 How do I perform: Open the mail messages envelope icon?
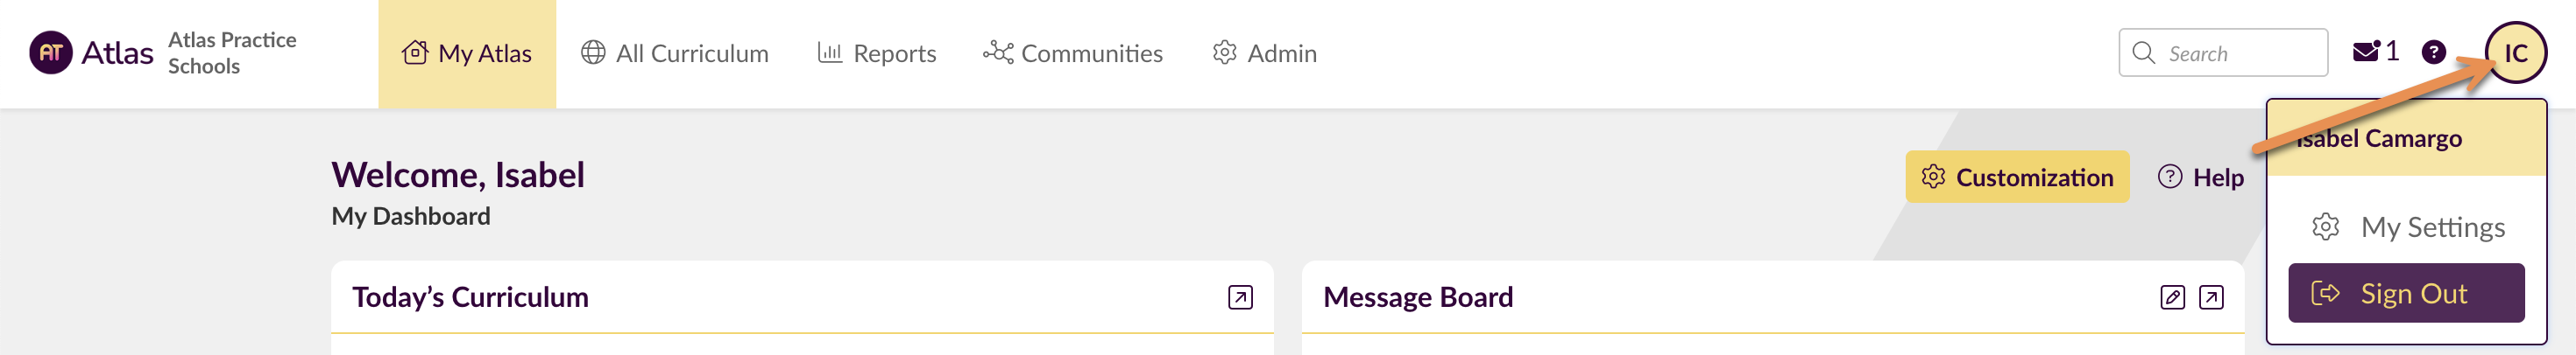2365,52
